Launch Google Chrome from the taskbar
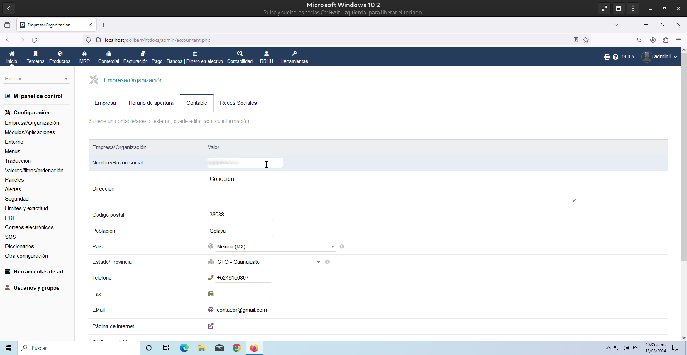 pos(237,348)
